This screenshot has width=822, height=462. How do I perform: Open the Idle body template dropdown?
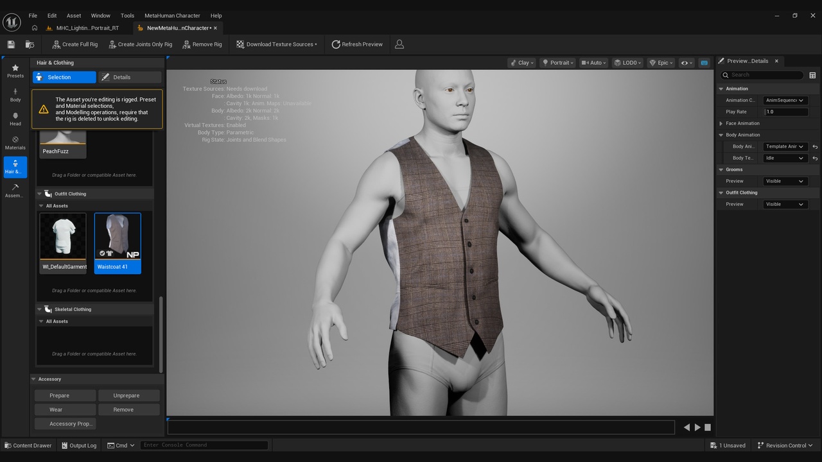coord(785,158)
